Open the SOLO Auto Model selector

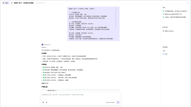(110, 103)
